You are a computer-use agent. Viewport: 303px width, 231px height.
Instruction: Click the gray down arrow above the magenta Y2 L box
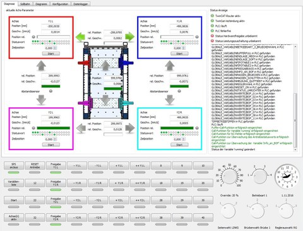tap(41, 100)
